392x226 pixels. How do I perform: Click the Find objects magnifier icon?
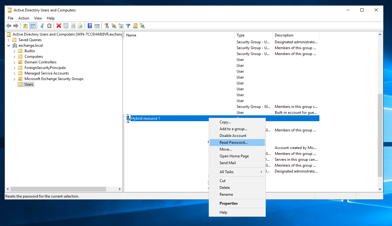[135, 26]
